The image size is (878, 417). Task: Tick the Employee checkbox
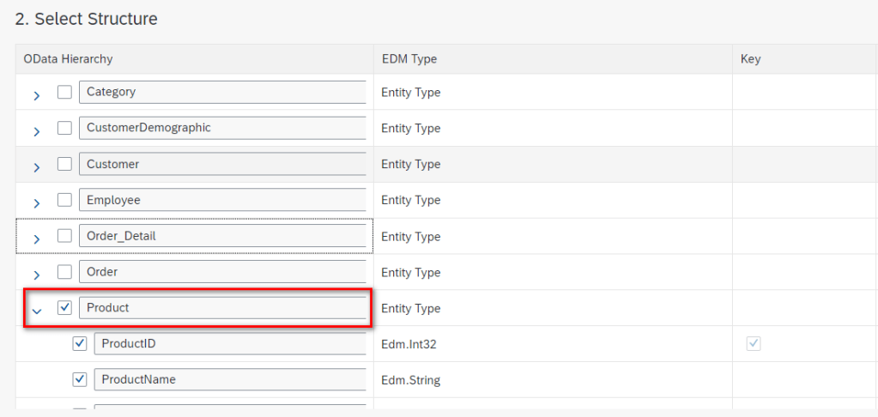(64, 200)
